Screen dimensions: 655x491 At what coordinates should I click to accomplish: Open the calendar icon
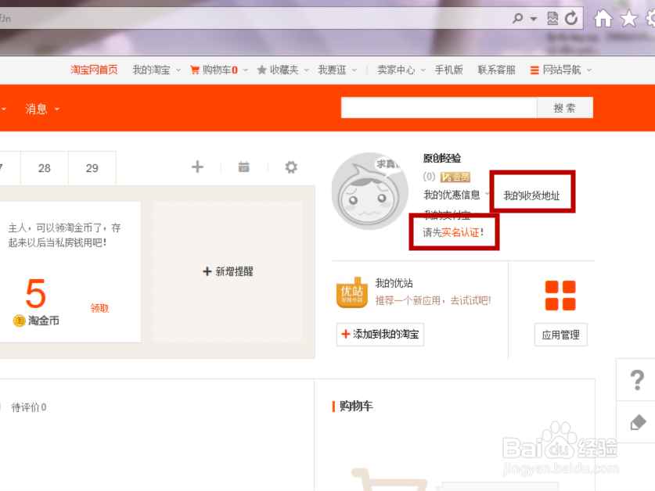pyautogui.click(x=244, y=167)
